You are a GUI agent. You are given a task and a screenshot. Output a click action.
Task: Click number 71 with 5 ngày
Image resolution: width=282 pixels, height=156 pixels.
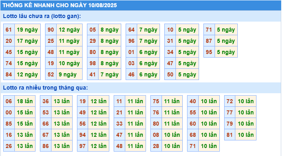[209, 30]
